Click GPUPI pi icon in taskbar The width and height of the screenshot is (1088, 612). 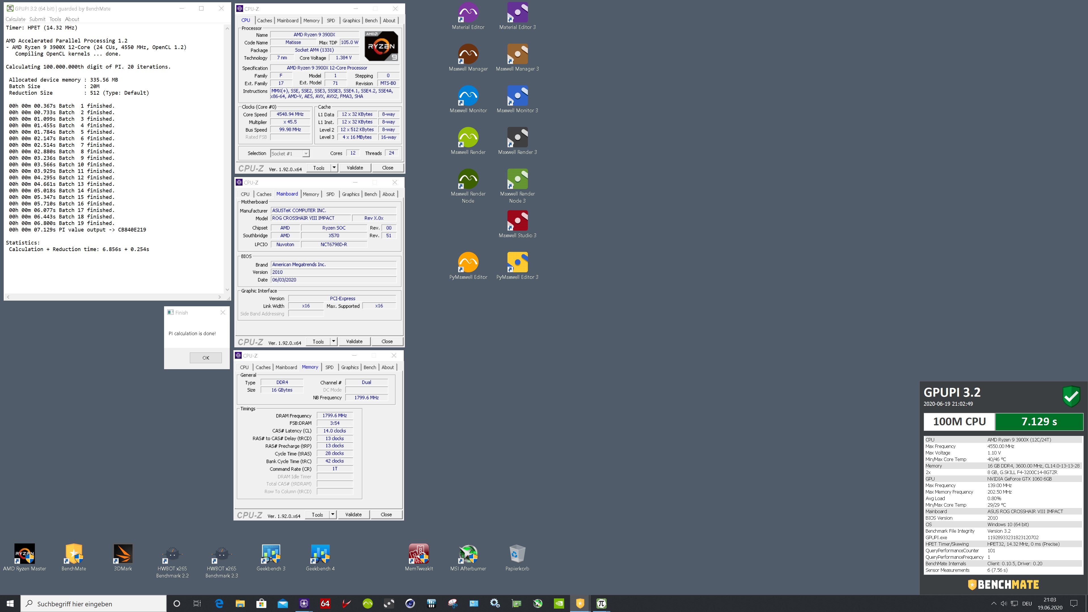click(x=602, y=603)
